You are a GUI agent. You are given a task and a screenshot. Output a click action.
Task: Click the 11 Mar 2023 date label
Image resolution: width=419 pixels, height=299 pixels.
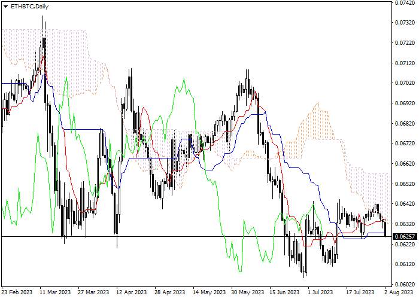pos(55,292)
